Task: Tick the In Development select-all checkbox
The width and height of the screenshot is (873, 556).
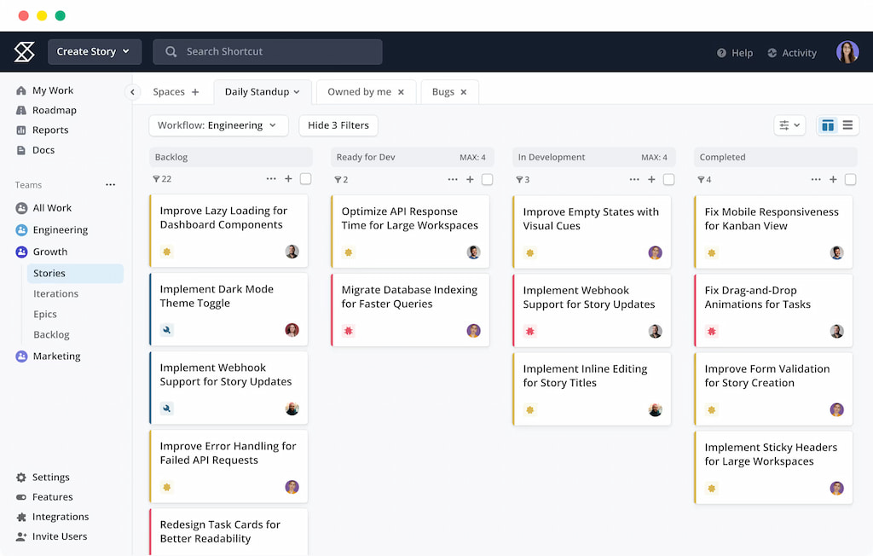Action: [669, 179]
